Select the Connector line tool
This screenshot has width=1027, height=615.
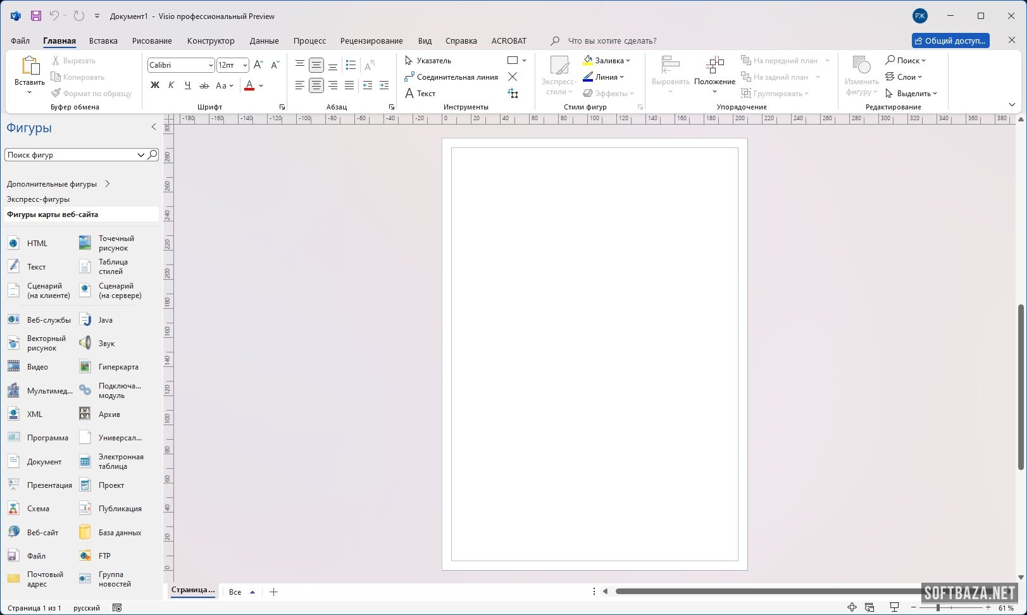tap(451, 77)
